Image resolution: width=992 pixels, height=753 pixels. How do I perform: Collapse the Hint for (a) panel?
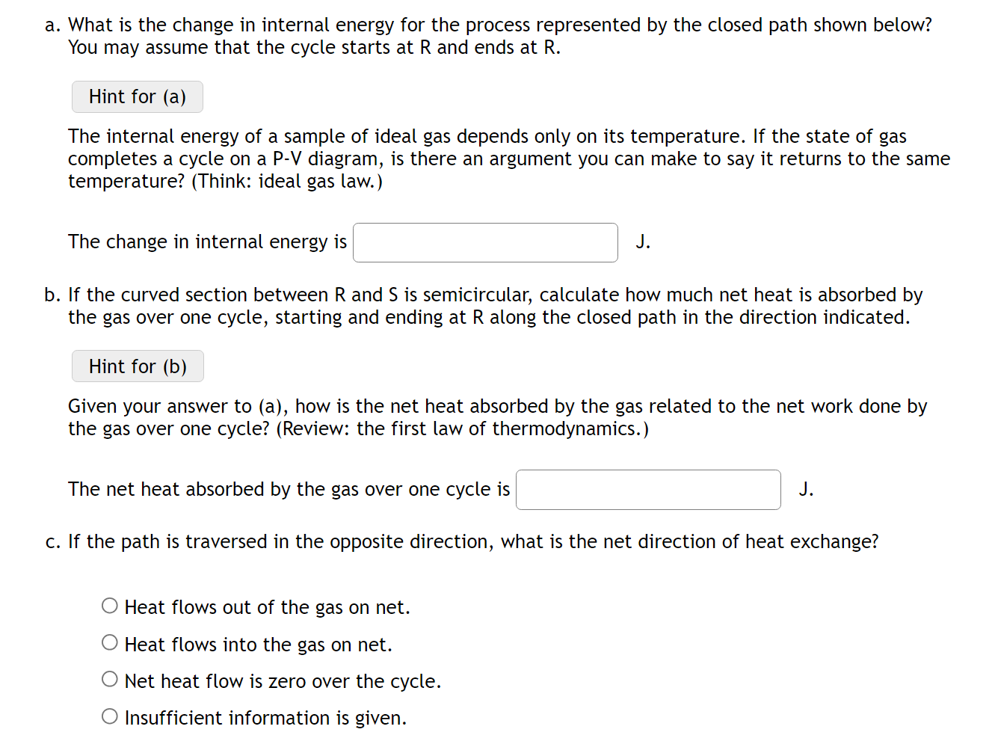coord(137,96)
